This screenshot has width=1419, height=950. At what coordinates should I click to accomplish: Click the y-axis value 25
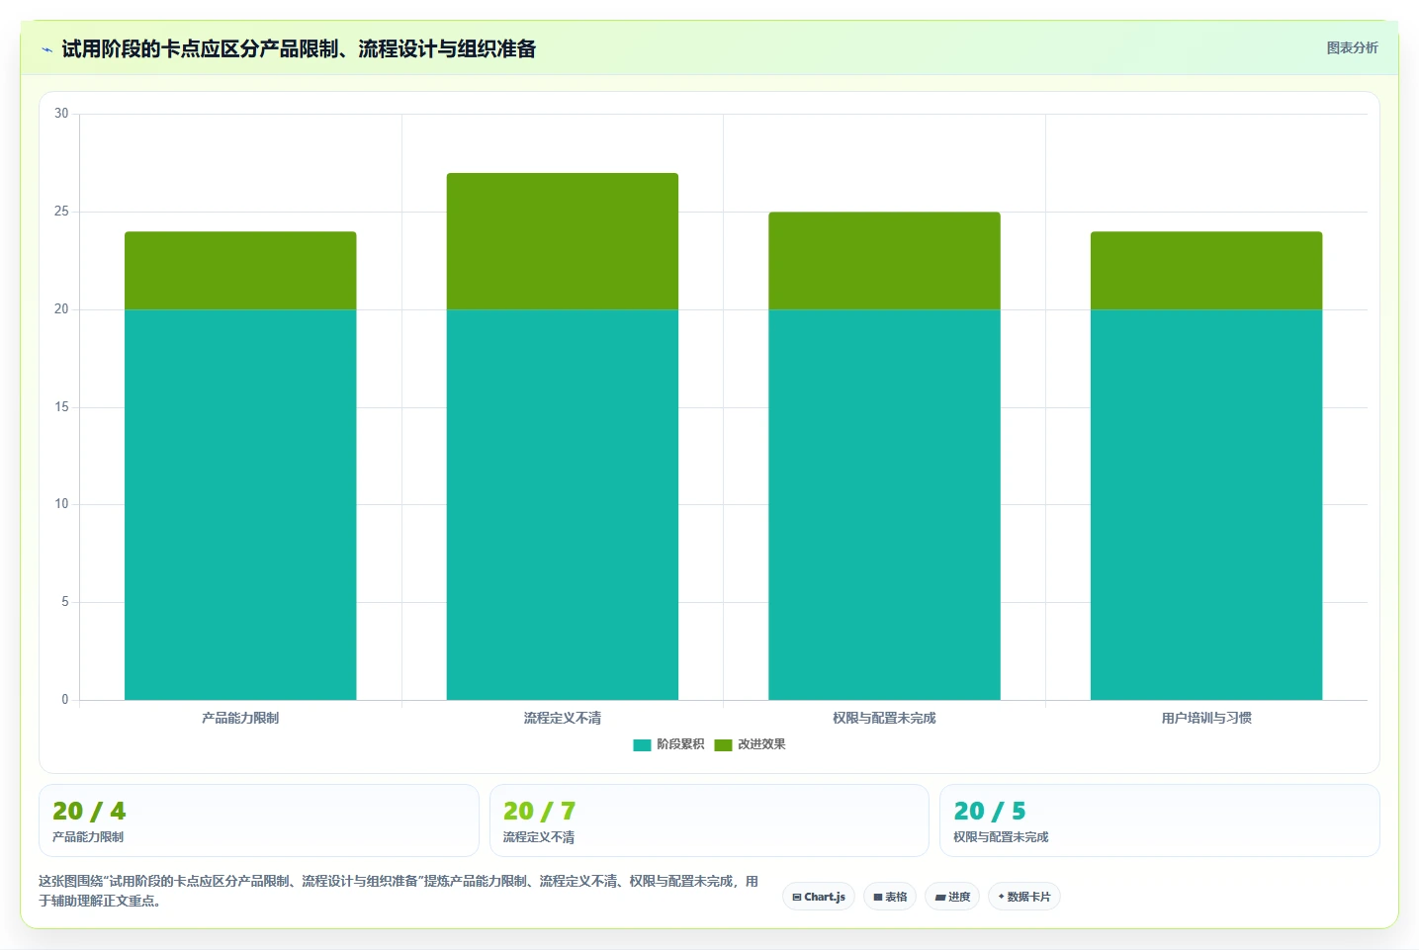(61, 212)
